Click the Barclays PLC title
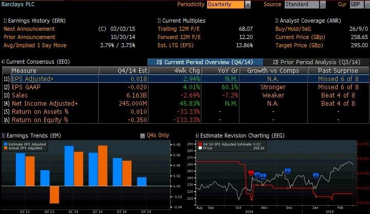This screenshot has height=214, width=370. click(18, 4)
